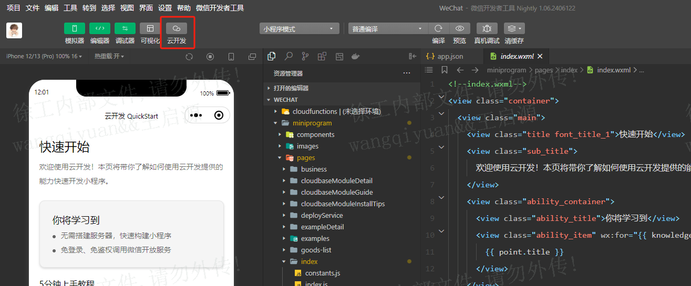Click the user avatar

coord(14,30)
